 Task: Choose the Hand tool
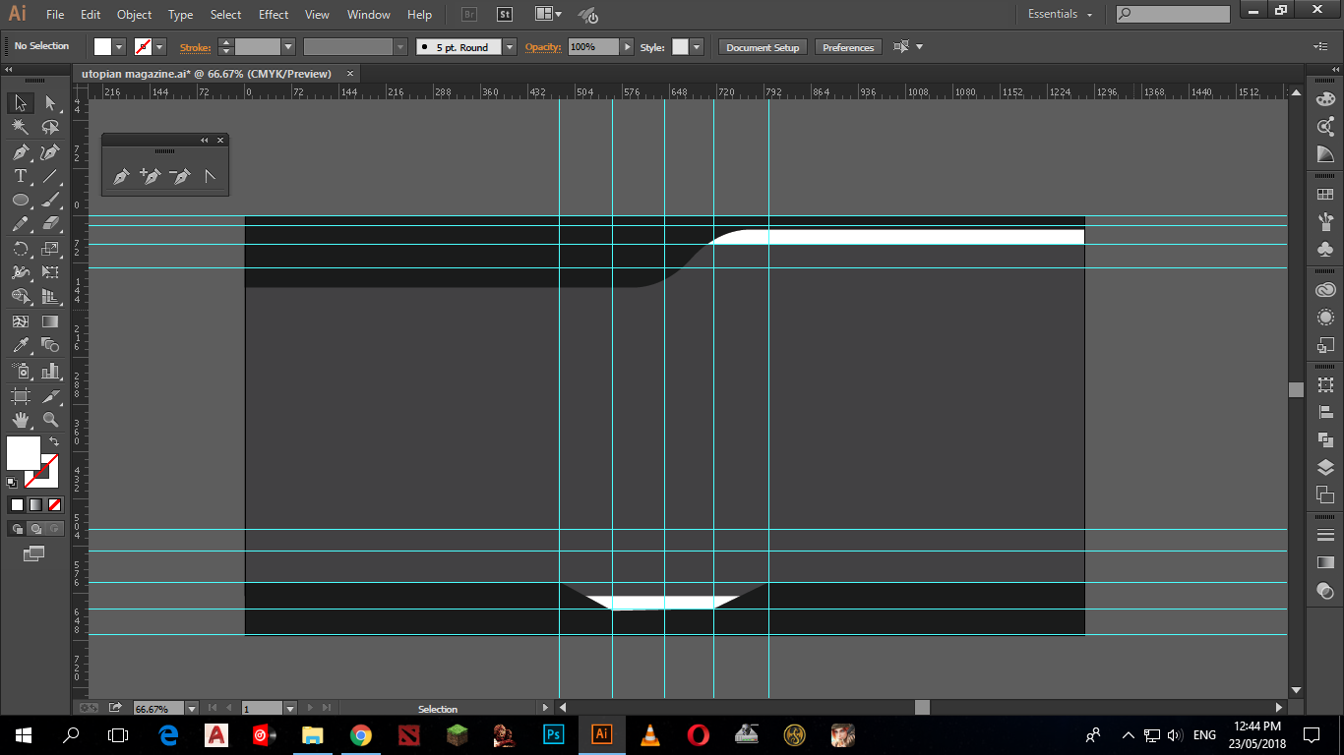coord(20,419)
